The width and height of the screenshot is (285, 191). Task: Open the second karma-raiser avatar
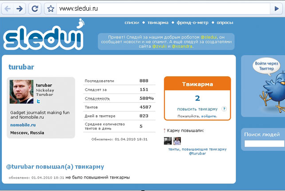pyautogui.click(x=177, y=141)
